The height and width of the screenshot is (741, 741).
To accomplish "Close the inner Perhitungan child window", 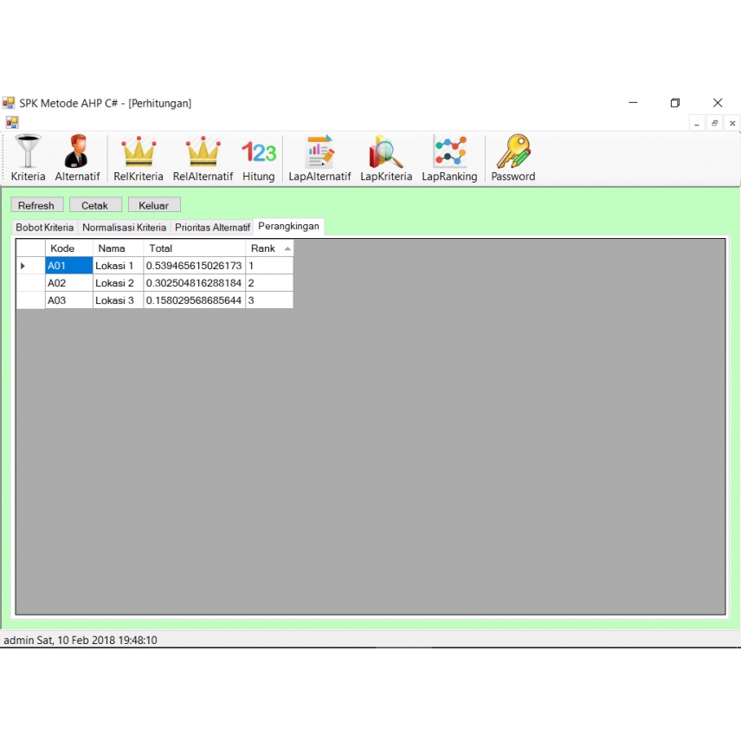I will [732, 123].
